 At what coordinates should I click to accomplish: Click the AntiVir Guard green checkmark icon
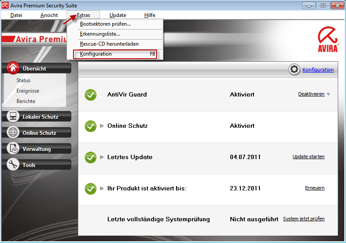90,95
